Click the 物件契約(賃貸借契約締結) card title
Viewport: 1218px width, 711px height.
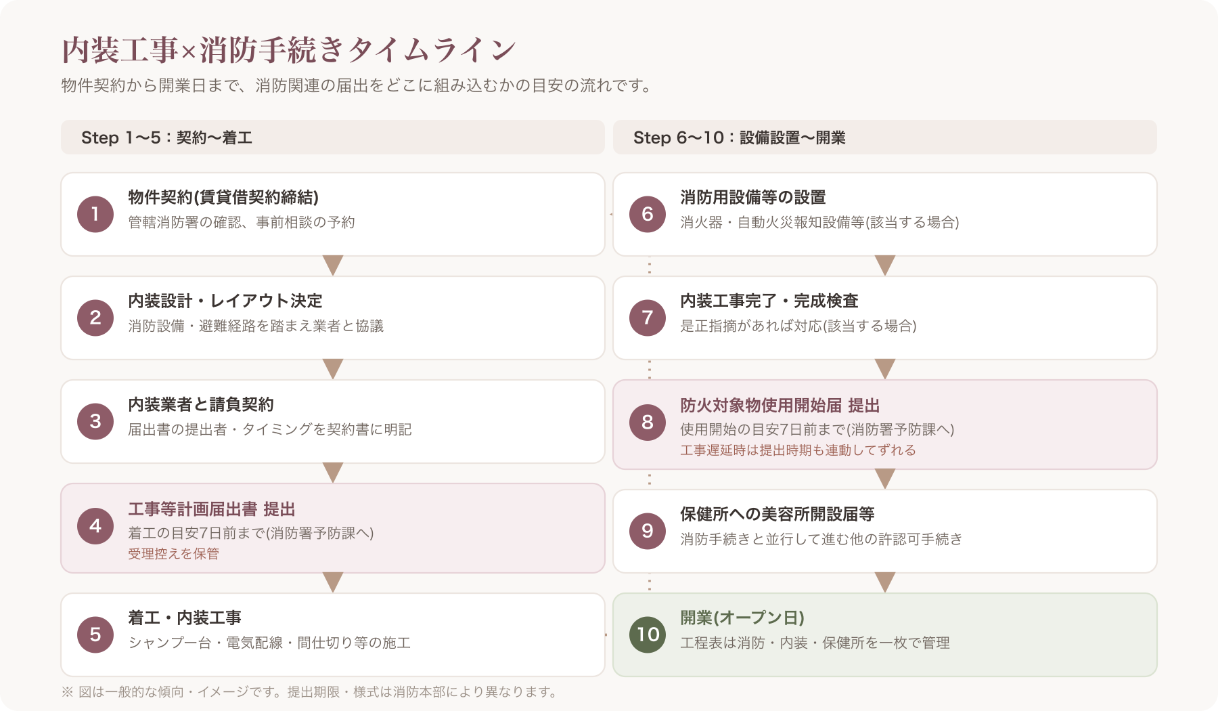[223, 197]
